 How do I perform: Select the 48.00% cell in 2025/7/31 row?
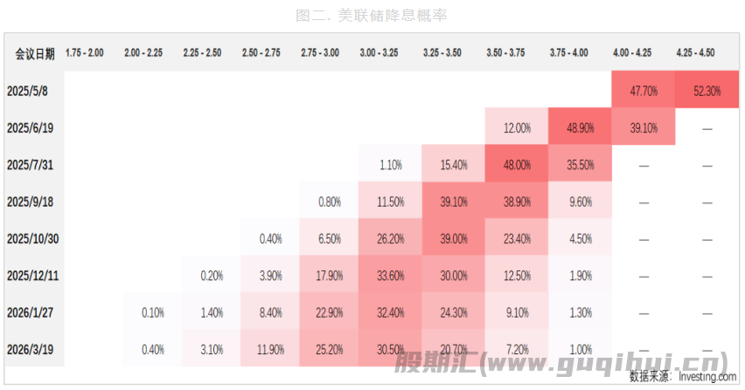tap(518, 164)
